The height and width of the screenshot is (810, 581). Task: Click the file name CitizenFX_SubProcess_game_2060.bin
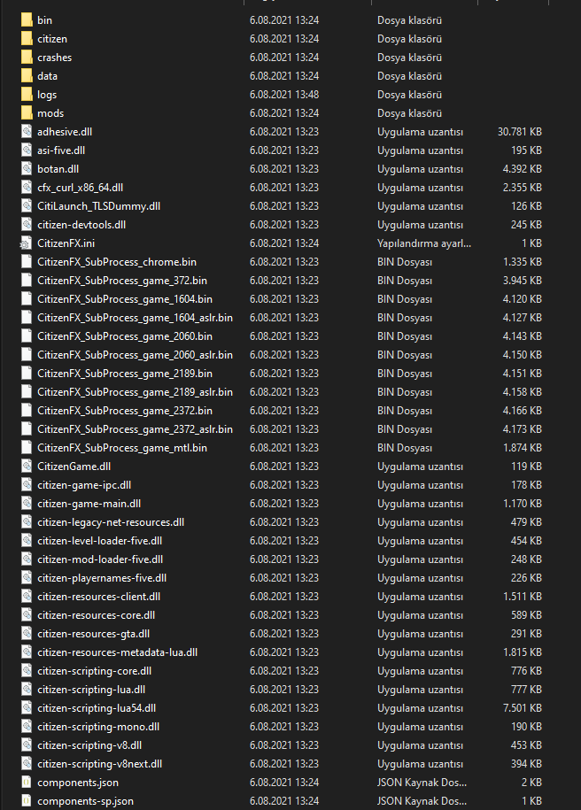coord(125,336)
